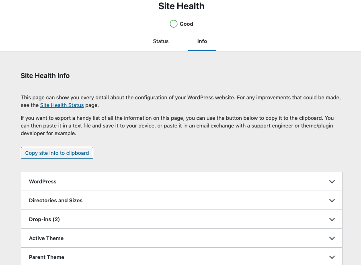Click the Site Health page heading
This screenshot has width=361, height=265.
[181, 6]
